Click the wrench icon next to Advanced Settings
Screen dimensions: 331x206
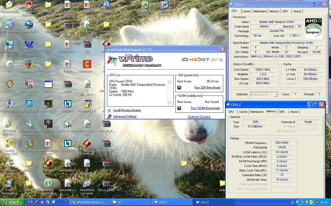(109, 116)
